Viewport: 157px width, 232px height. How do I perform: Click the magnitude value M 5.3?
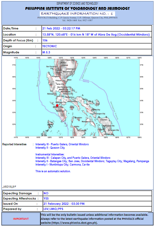(x=46, y=52)
